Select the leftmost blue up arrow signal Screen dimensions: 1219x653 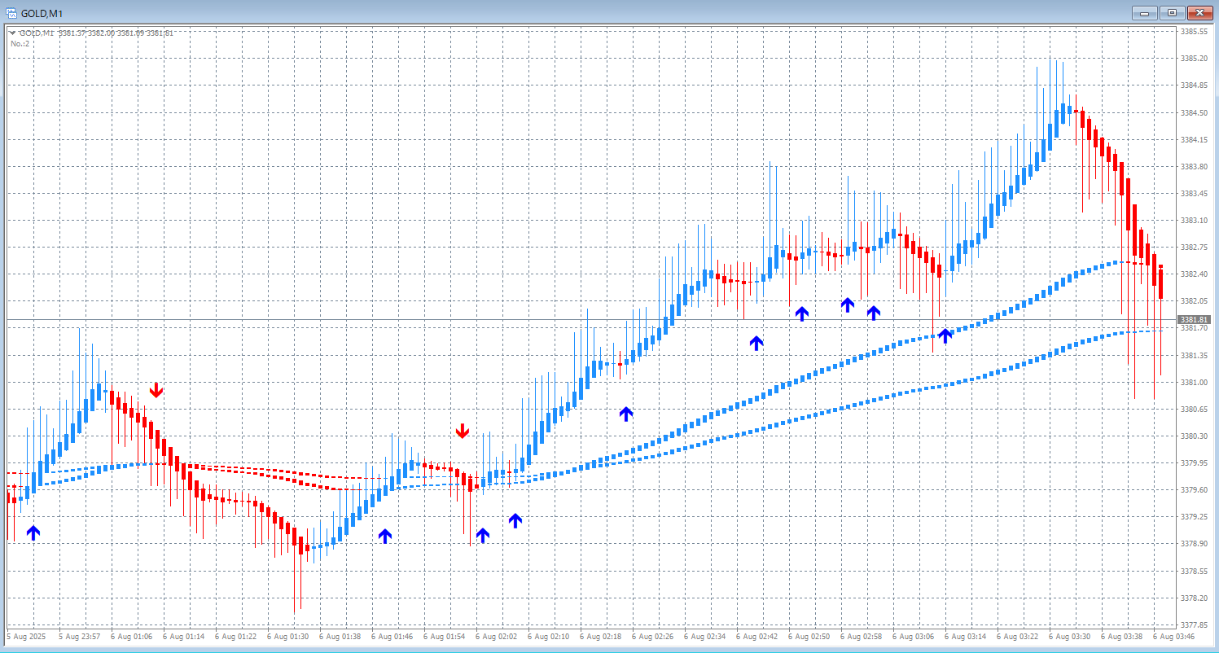point(33,532)
